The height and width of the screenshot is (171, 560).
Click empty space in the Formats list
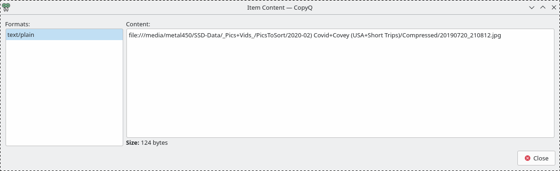click(x=64, y=92)
